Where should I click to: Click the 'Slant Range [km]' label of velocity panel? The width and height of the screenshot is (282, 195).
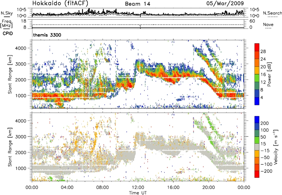click(10, 147)
